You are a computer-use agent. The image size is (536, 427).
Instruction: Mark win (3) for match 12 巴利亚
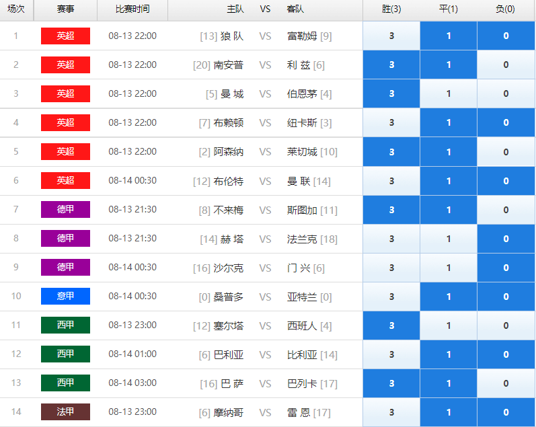pos(391,354)
